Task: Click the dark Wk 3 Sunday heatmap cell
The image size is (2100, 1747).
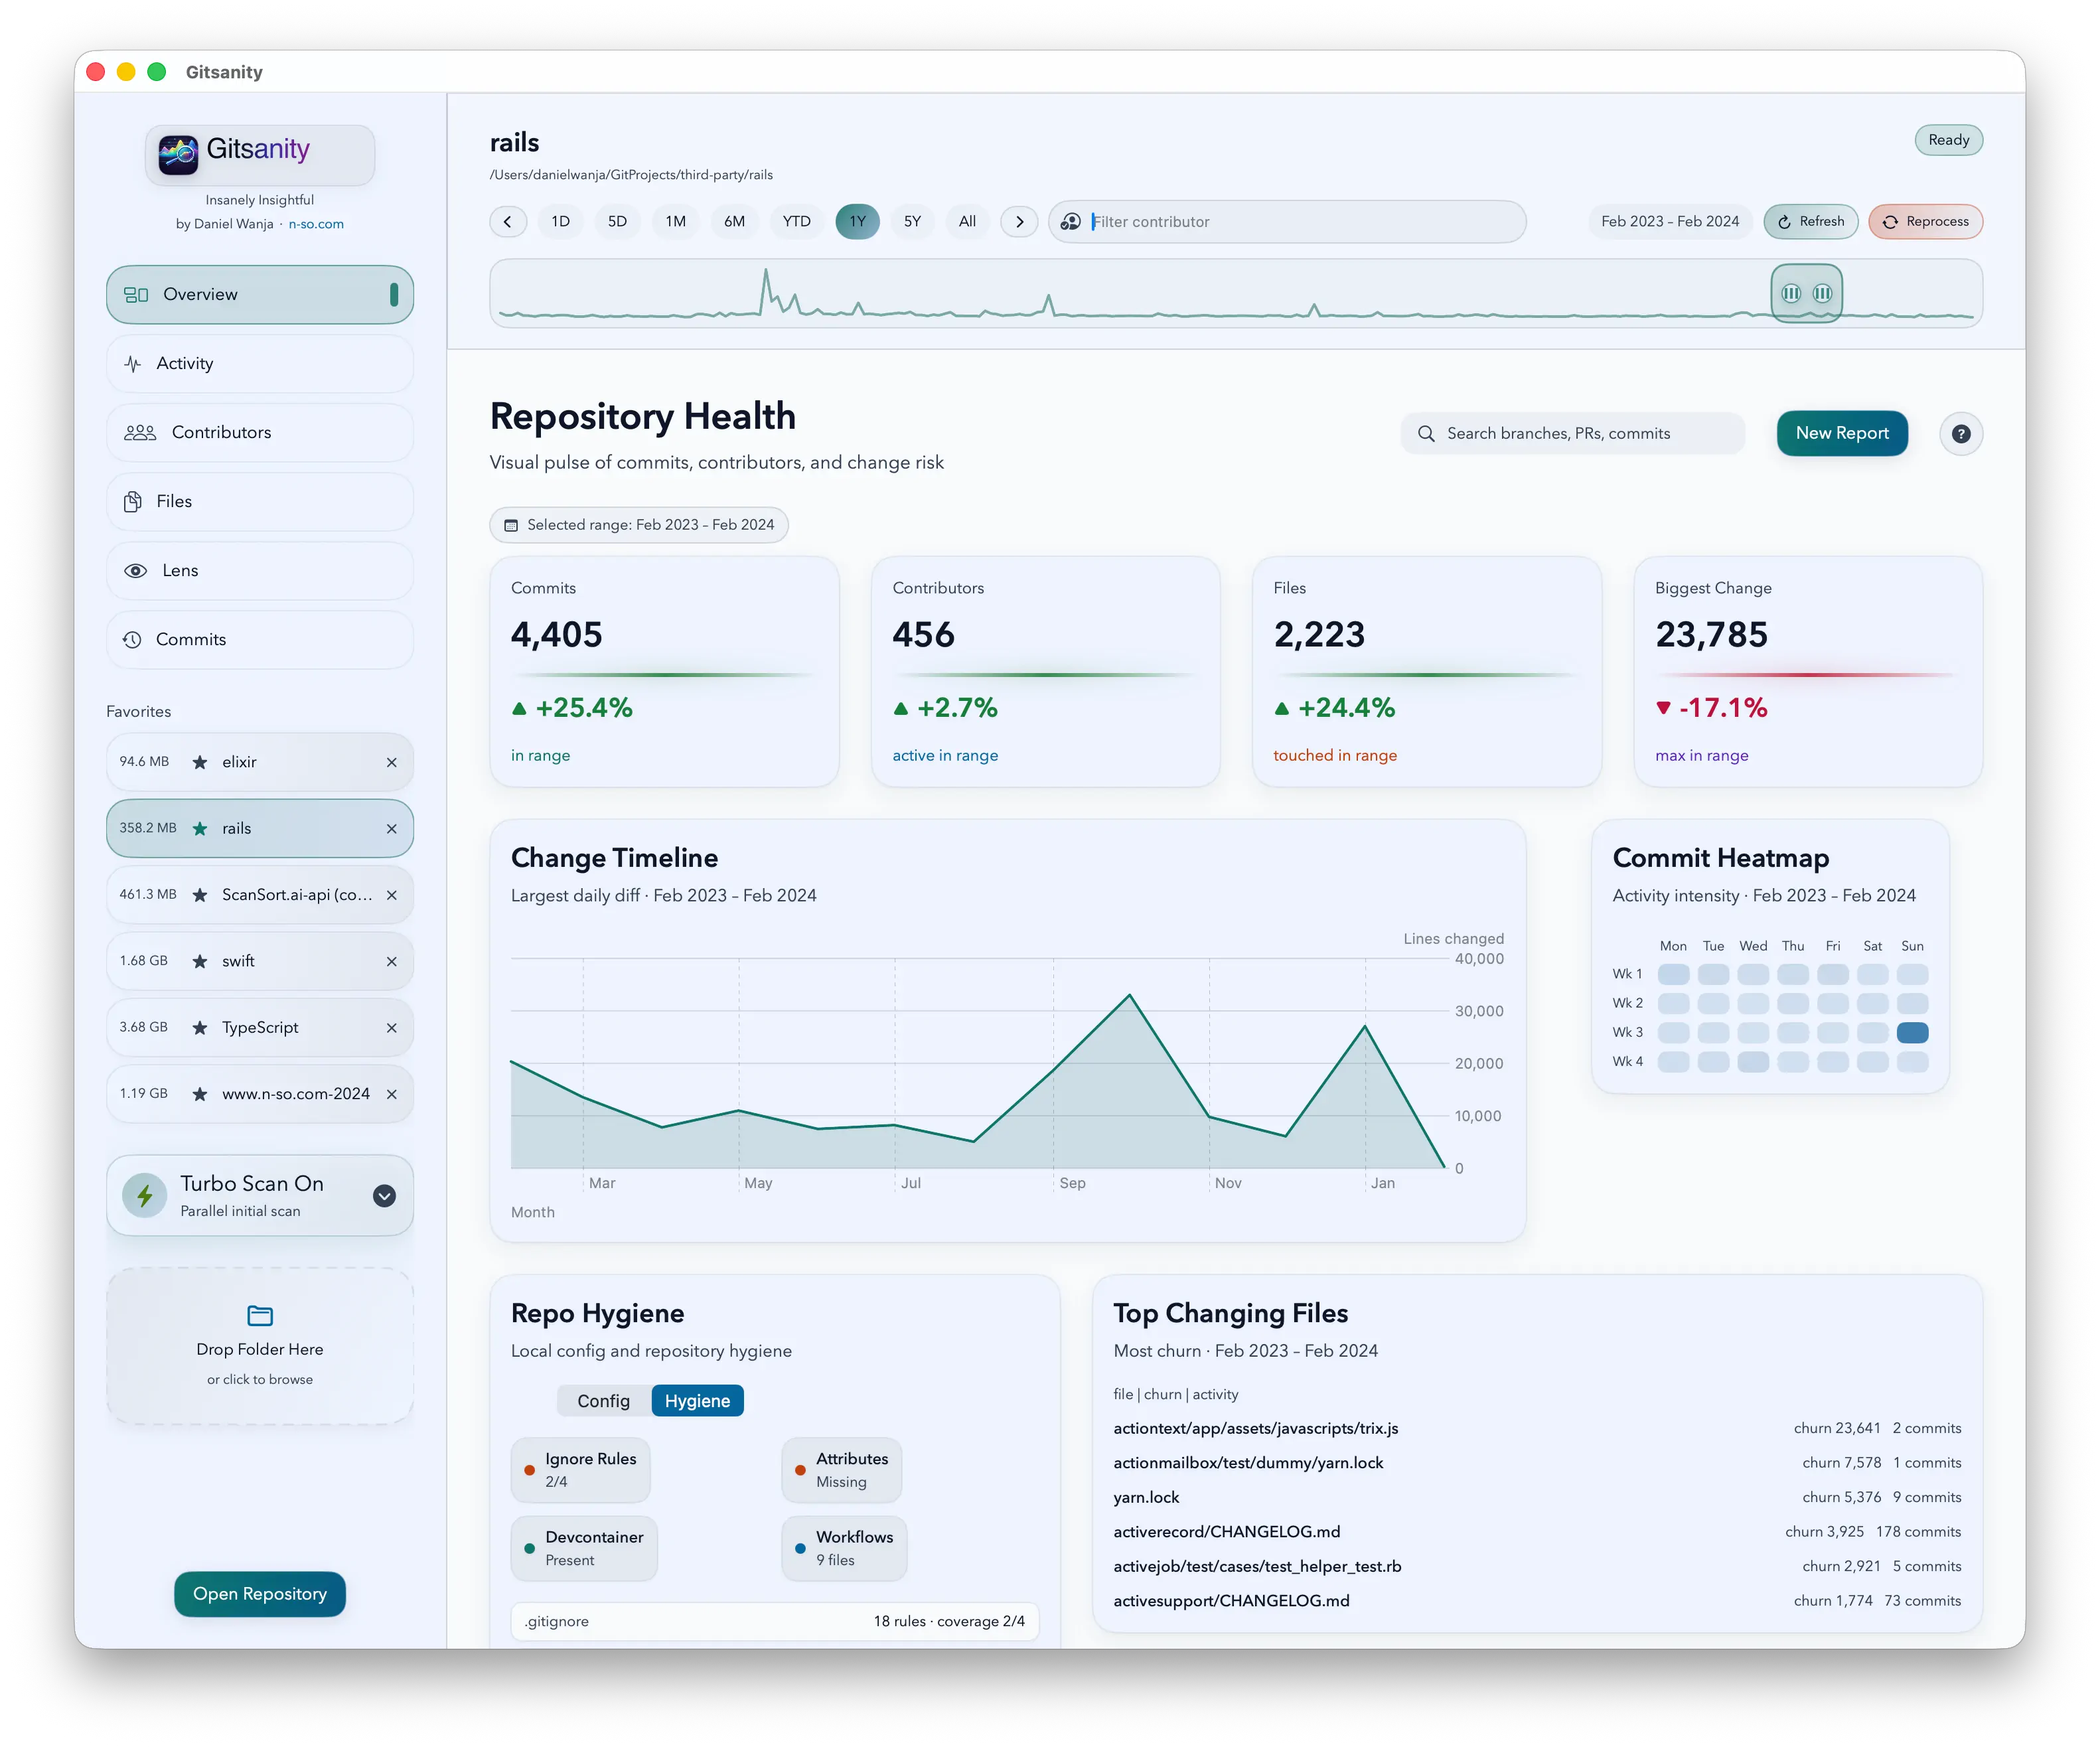Action: pos(1913,1033)
